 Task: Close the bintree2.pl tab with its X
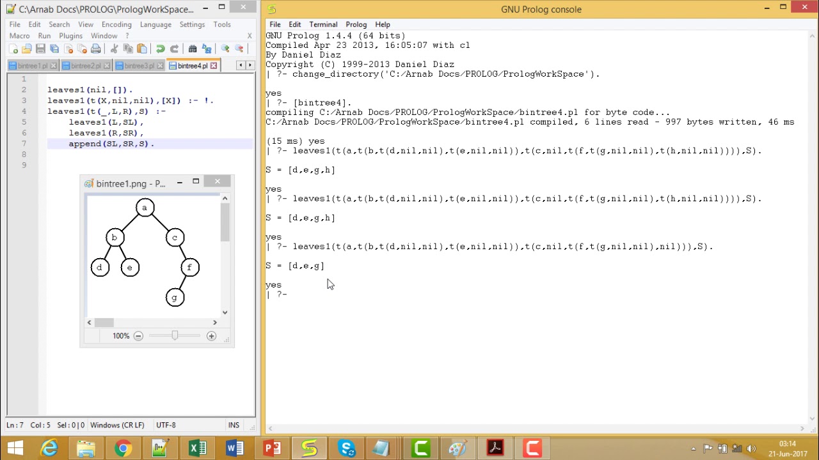pyautogui.click(x=107, y=66)
